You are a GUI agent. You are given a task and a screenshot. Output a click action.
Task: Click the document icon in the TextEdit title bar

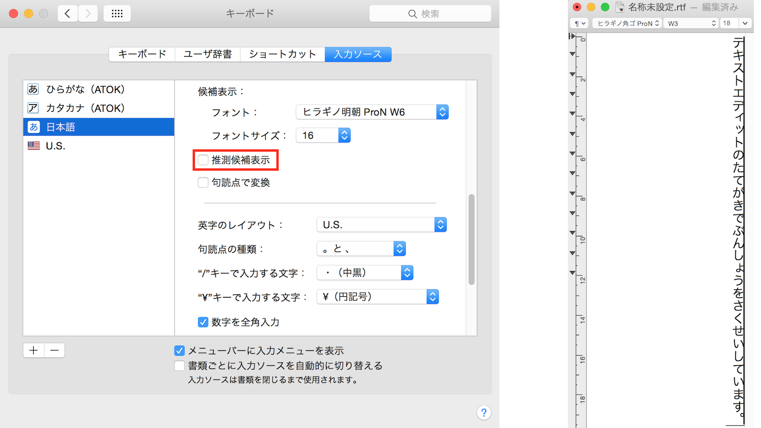click(620, 7)
